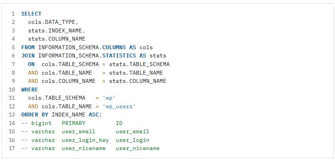Image resolution: width=335 pixels, height=161 pixels.
Task: Click cols.TABLE_NAME on line 8
Action: (67, 73)
